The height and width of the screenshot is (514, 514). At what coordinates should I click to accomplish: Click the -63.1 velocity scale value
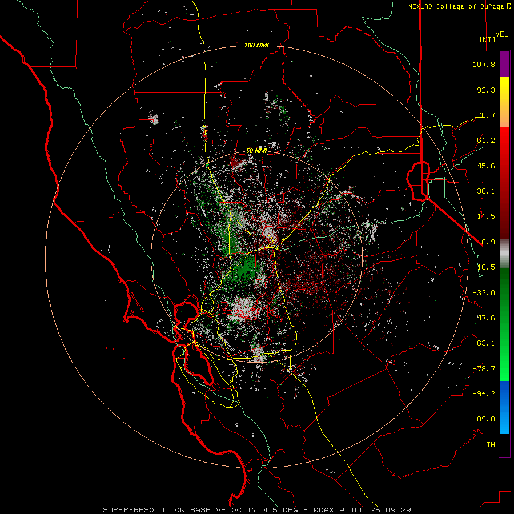coord(484,343)
